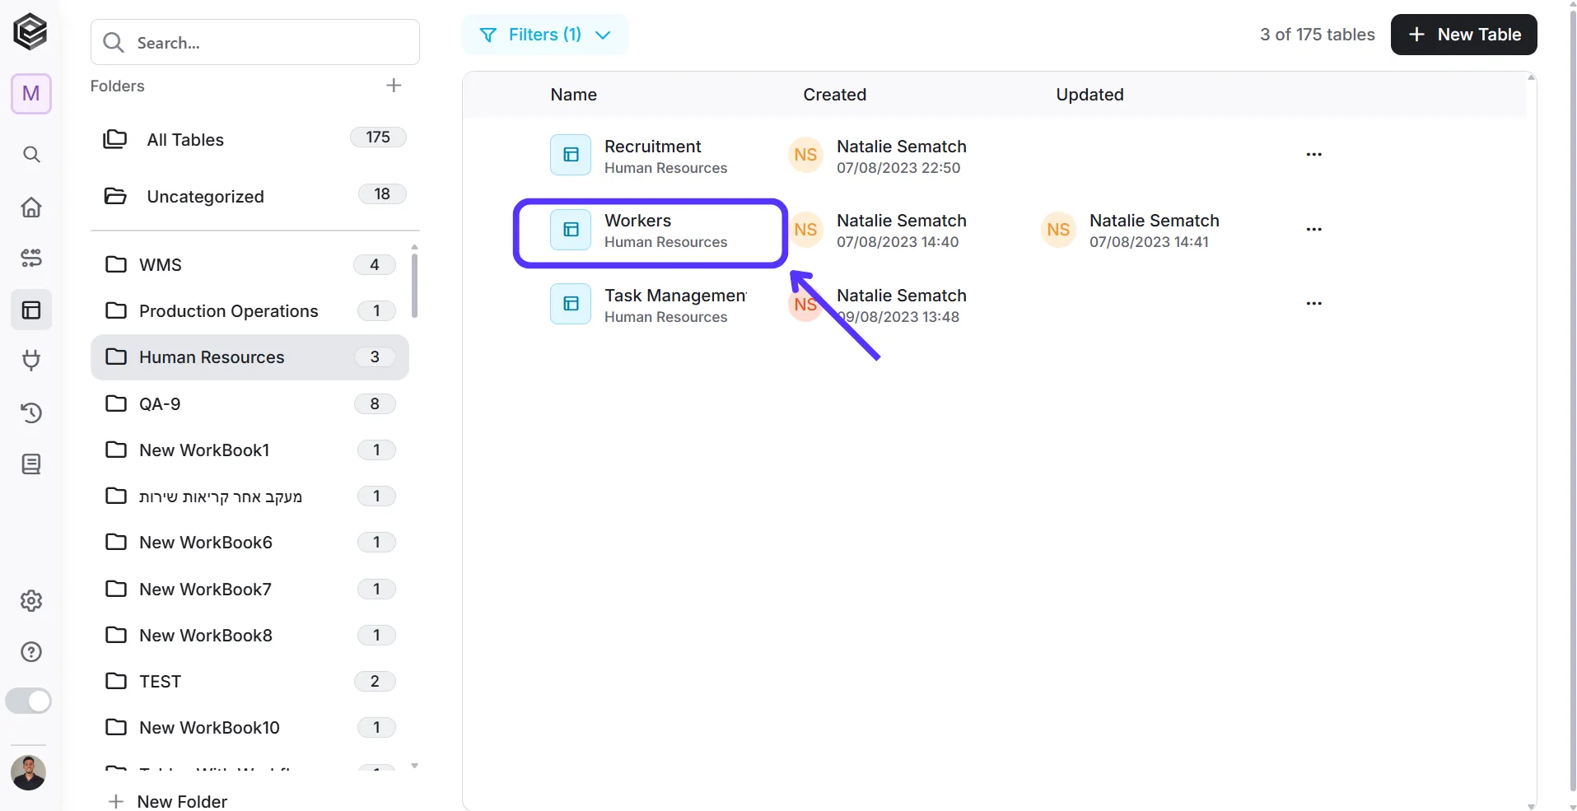The width and height of the screenshot is (1577, 811).
Task: Toggle the switch above profile avatar
Action: 29,701
